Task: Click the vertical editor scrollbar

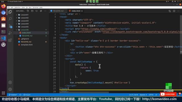Action: 181,35
